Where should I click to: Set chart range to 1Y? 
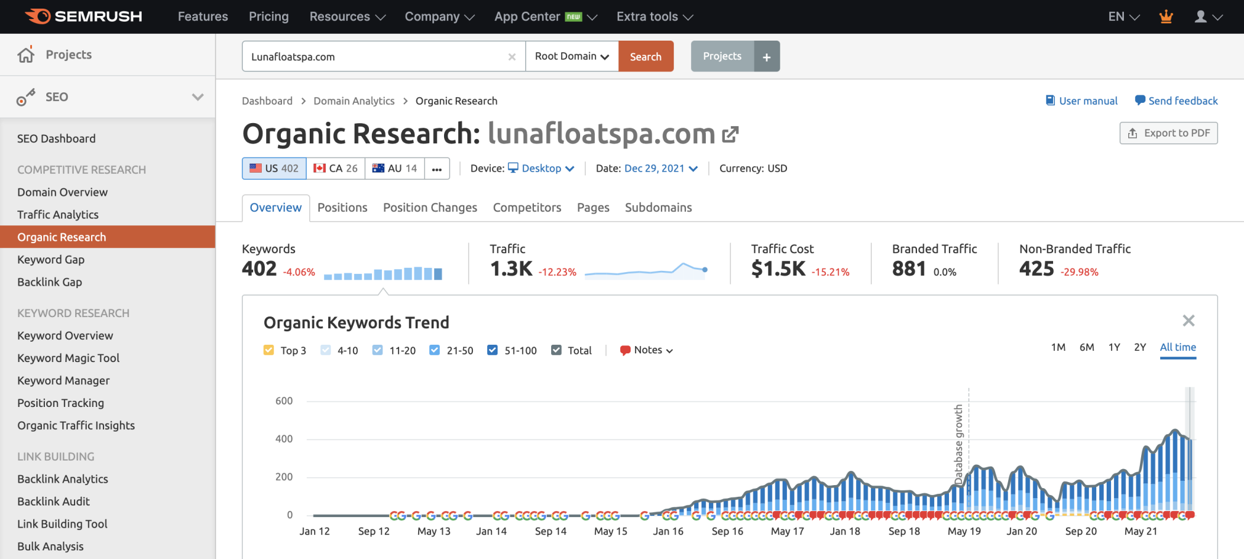tap(1114, 347)
